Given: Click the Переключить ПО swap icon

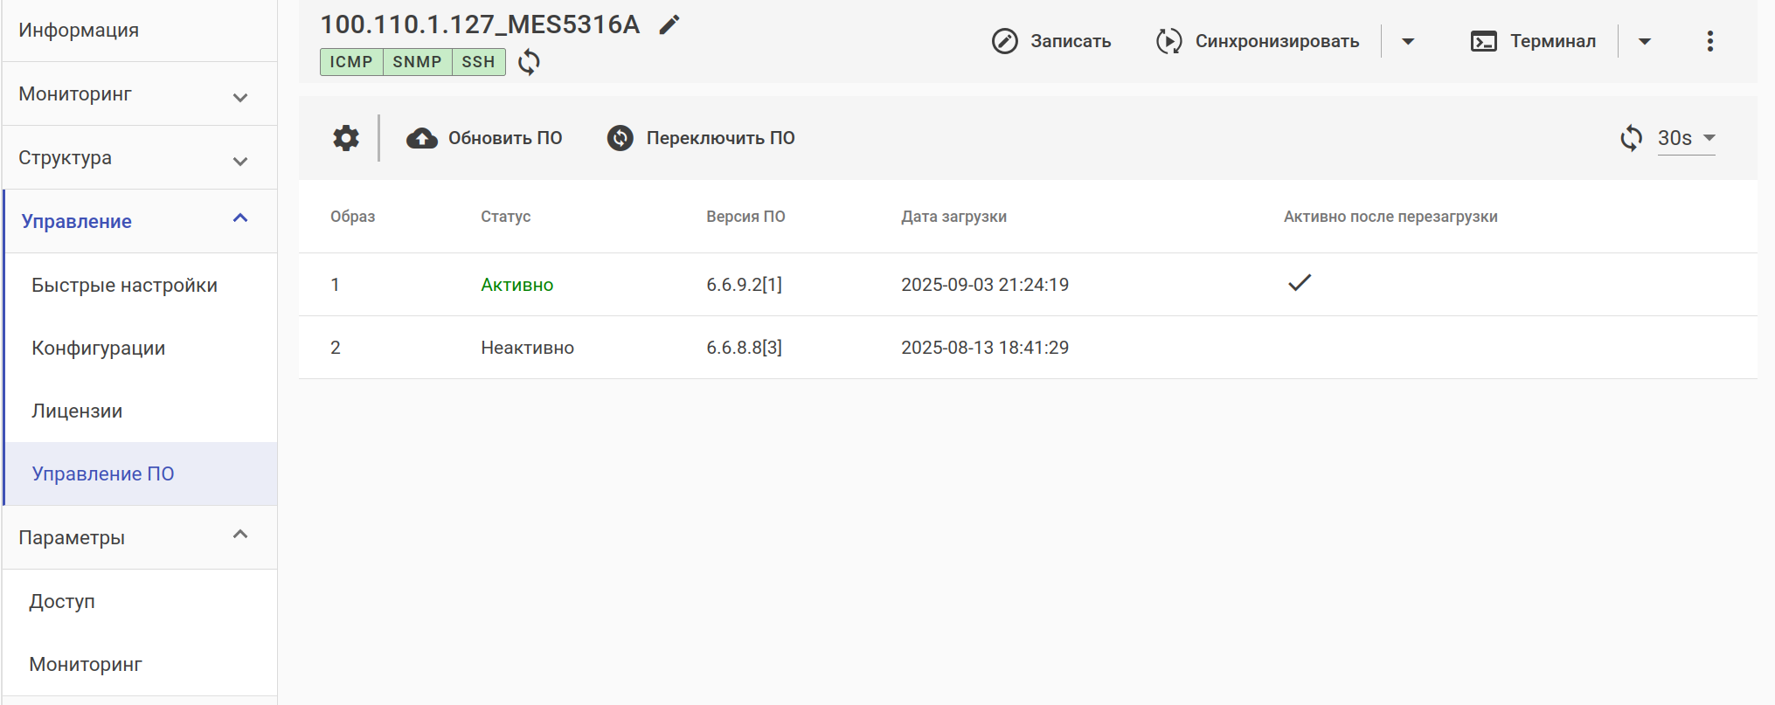Looking at the screenshot, I should click(621, 138).
